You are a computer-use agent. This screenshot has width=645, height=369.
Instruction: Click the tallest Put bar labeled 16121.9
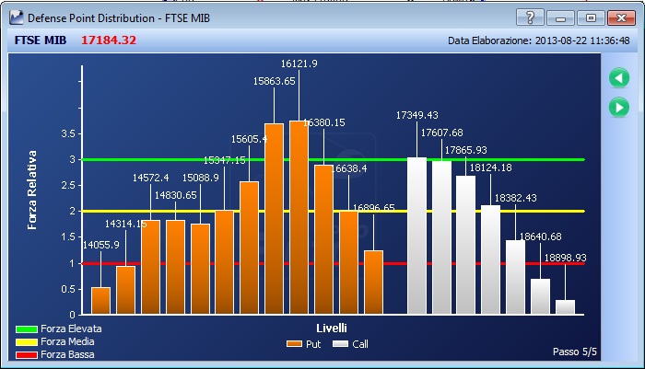pos(299,217)
